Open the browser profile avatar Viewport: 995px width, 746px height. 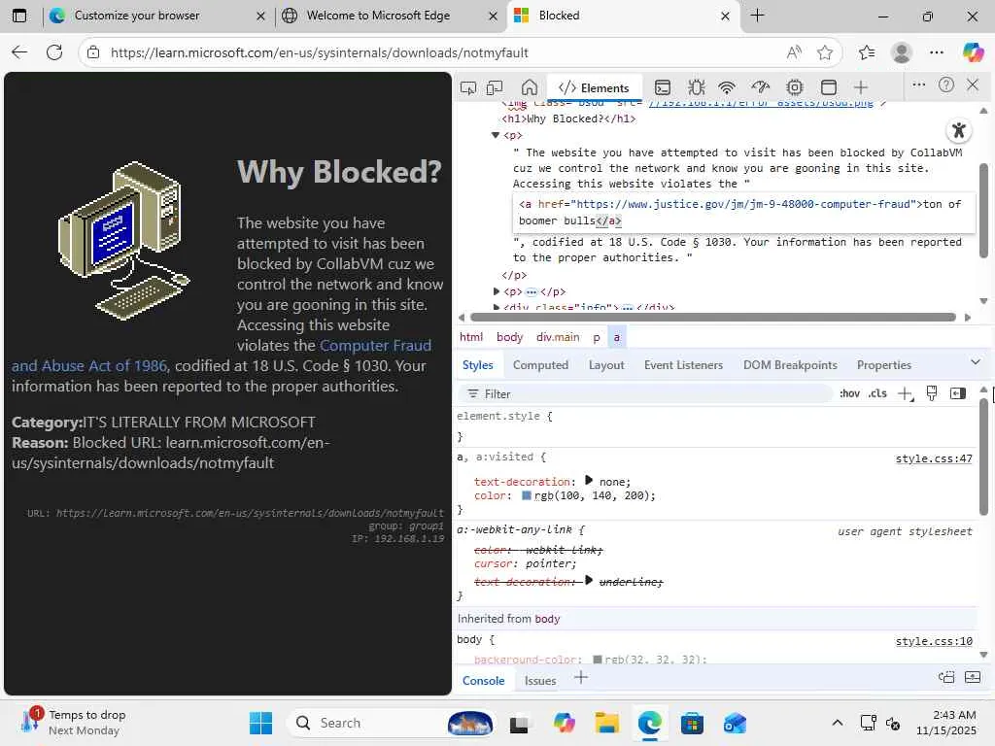pyautogui.click(x=902, y=52)
